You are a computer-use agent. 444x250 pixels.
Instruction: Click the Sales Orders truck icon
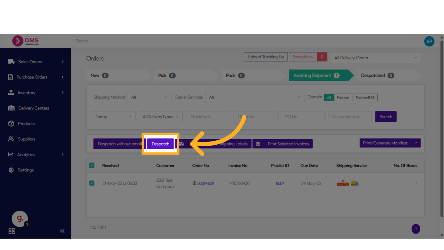point(11,62)
